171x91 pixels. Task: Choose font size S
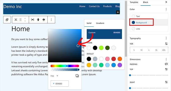[x=134, y=50]
